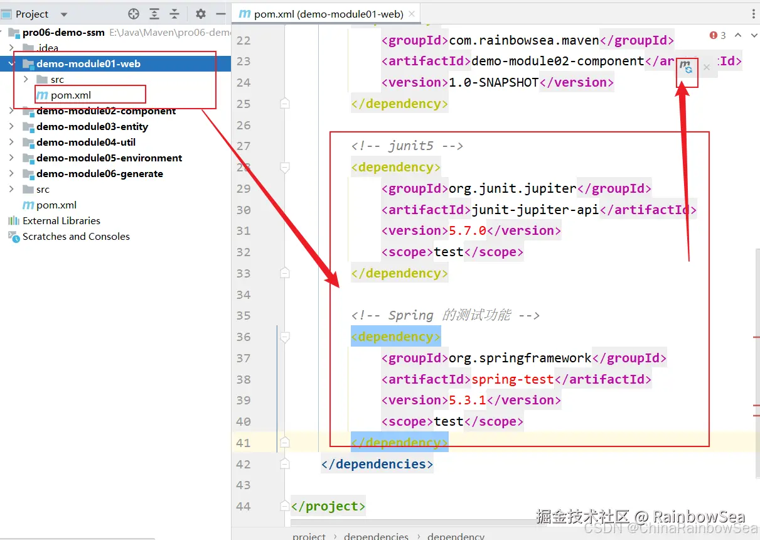This screenshot has height=540, width=760.
Task: Click the 'dependency' breadcrumb
Action: click(x=456, y=536)
